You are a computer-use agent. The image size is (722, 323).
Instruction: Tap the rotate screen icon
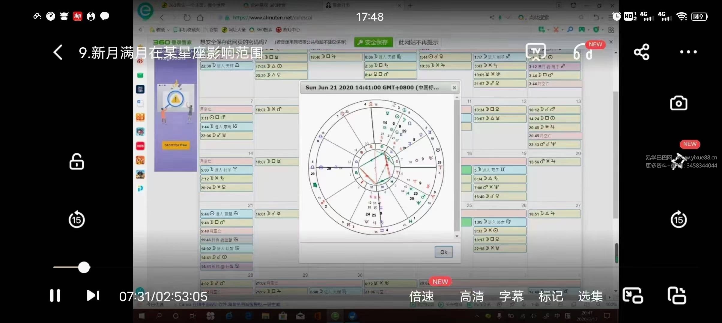pyautogui.click(x=677, y=295)
